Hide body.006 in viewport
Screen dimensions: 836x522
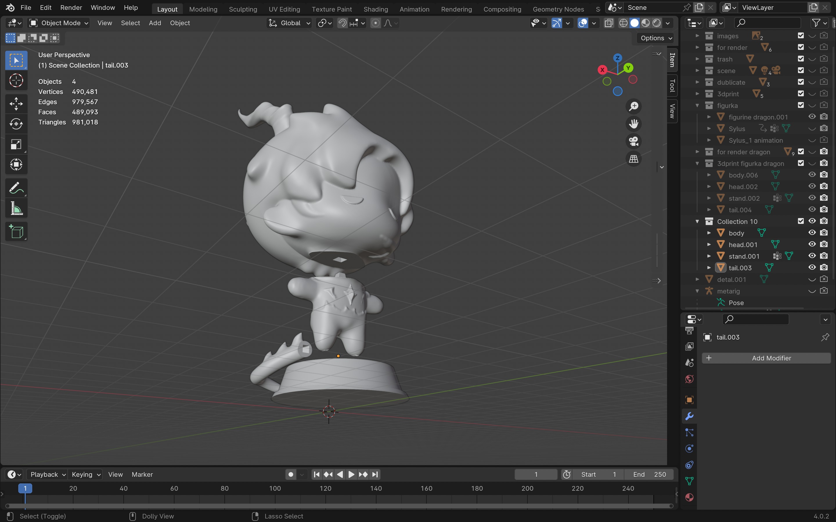click(x=812, y=175)
